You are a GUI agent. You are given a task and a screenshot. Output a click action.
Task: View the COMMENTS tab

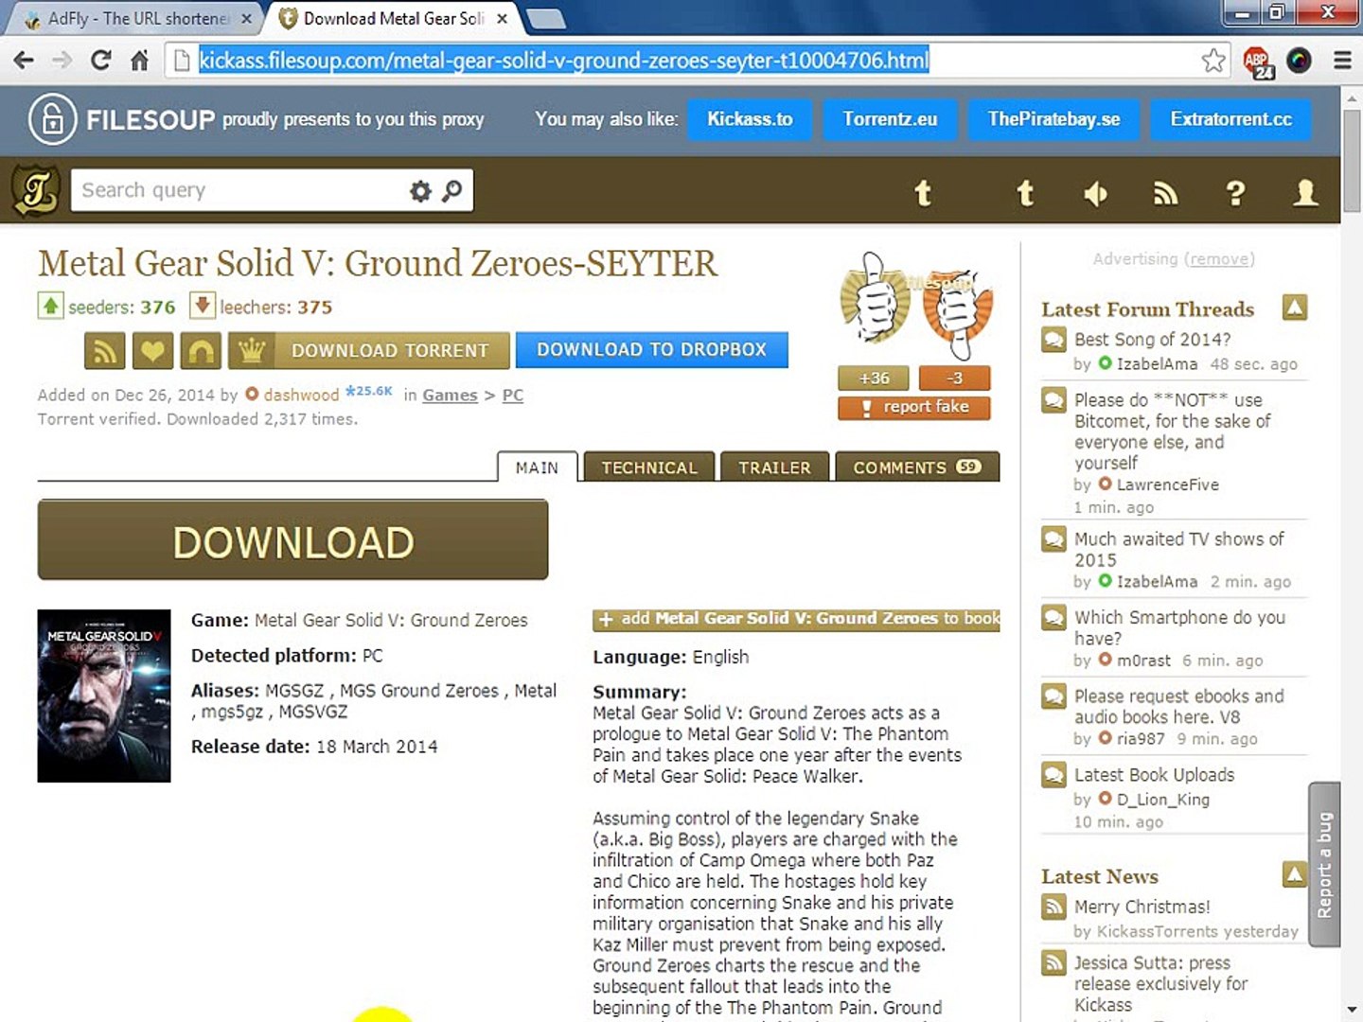click(x=917, y=467)
